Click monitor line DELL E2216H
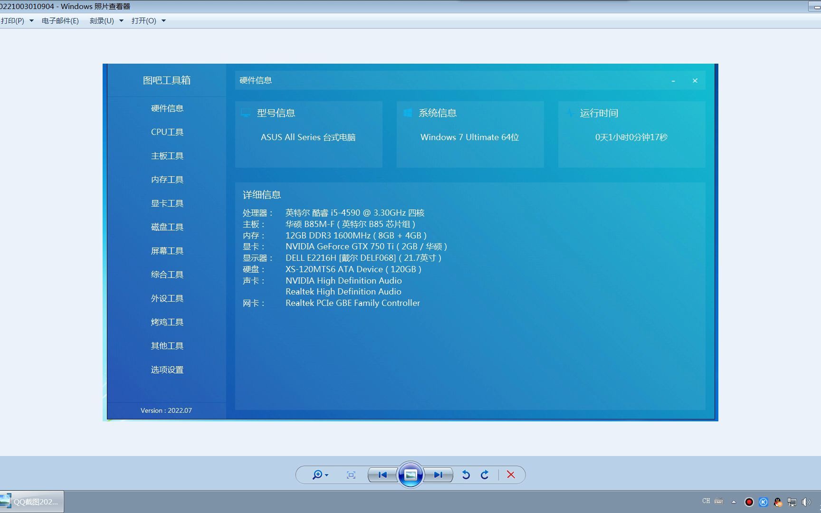Image resolution: width=821 pixels, height=513 pixels. pos(363,258)
